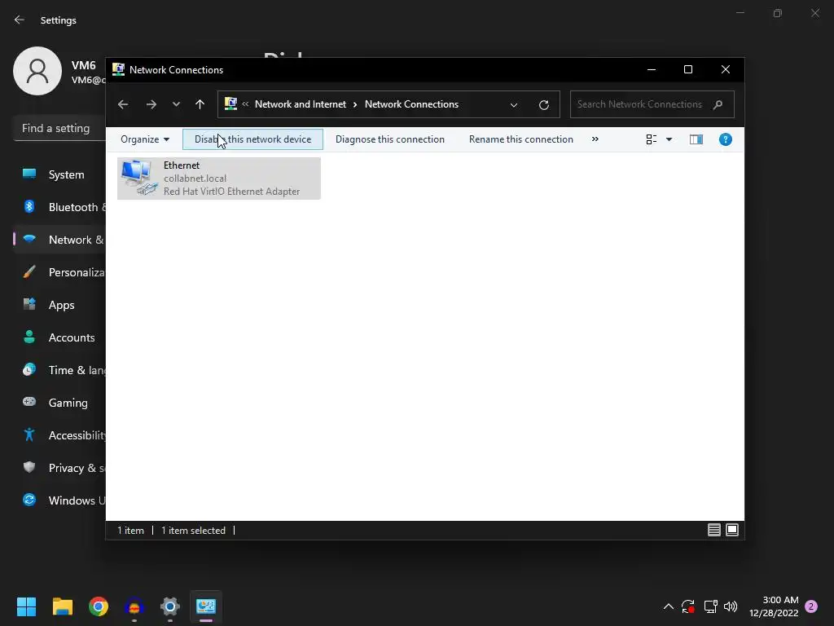Open Time & language in Settings sidebar
The image size is (834, 626).
59,371
